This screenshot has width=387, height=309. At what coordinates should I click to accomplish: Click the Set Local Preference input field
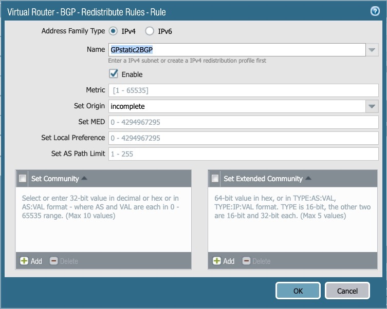pos(244,138)
